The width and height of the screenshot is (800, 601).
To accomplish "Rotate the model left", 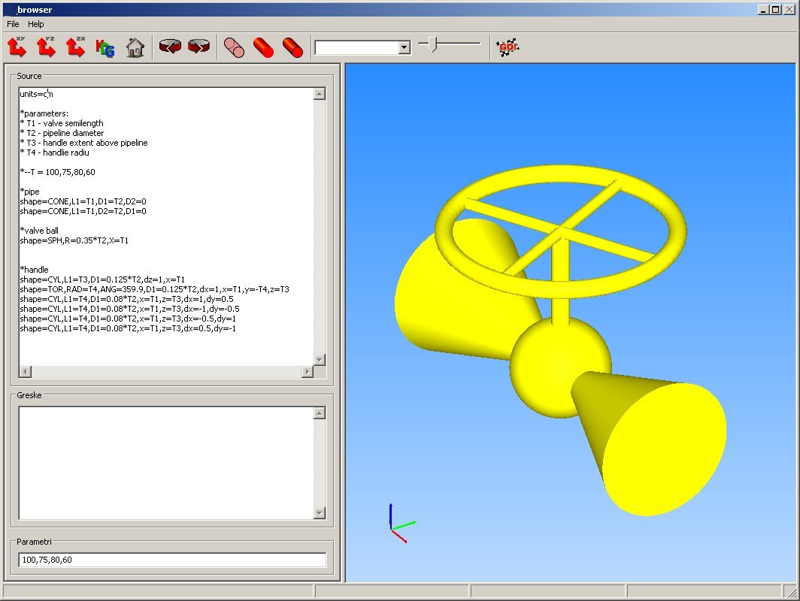I will click(x=171, y=47).
